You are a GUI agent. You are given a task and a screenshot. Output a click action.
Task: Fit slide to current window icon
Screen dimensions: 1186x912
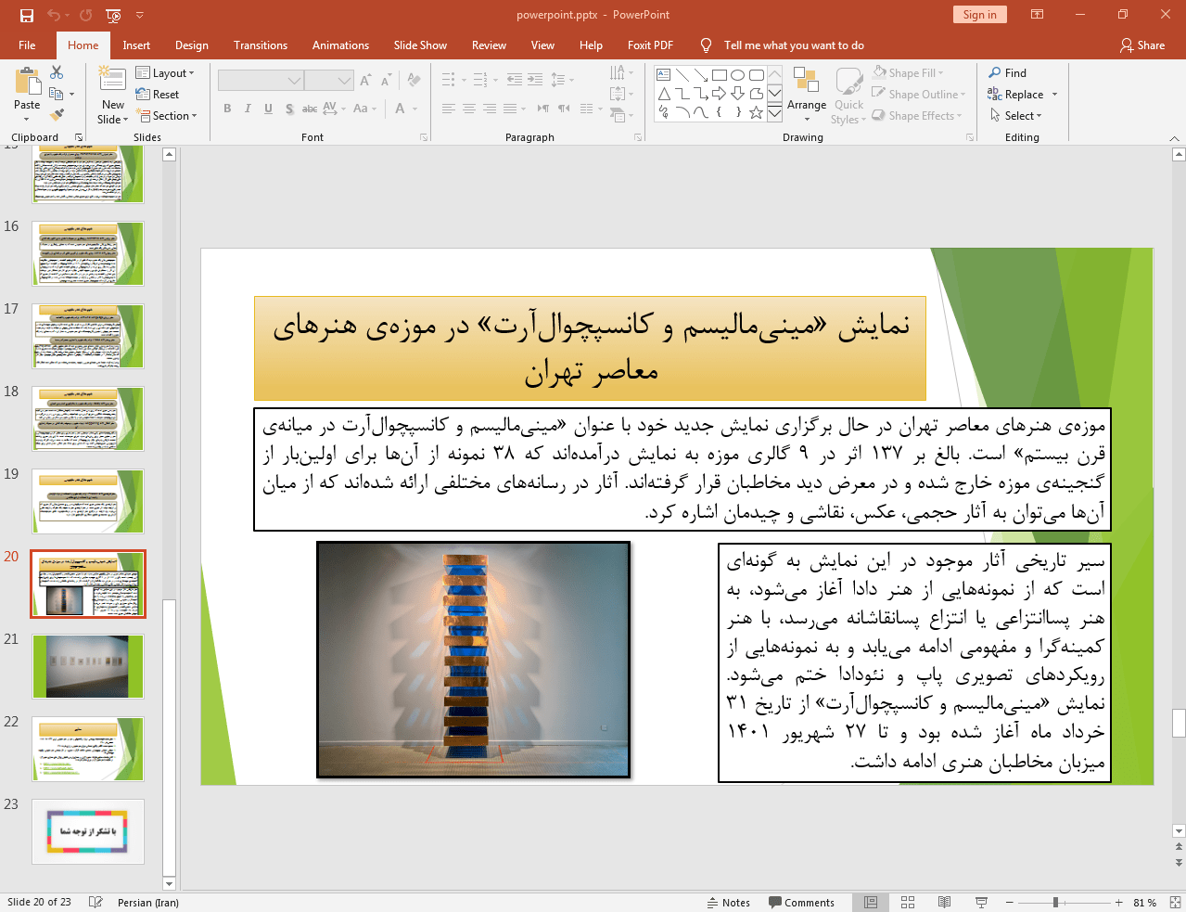coord(1175,902)
